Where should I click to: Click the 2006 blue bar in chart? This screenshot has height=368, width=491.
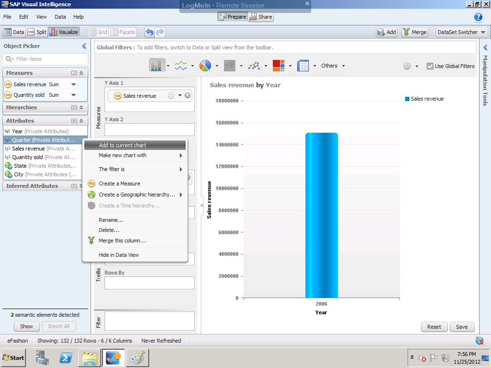click(x=322, y=215)
